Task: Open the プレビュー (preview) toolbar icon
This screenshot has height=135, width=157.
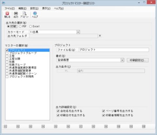Action: point(24,15)
